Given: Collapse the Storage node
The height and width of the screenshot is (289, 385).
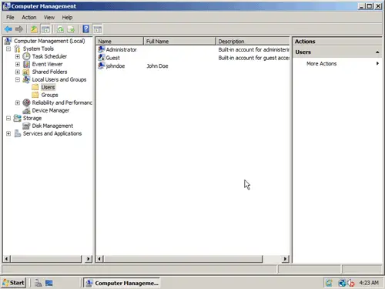Looking at the screenshot, I should pyautogui.click(x=8, y=118).
